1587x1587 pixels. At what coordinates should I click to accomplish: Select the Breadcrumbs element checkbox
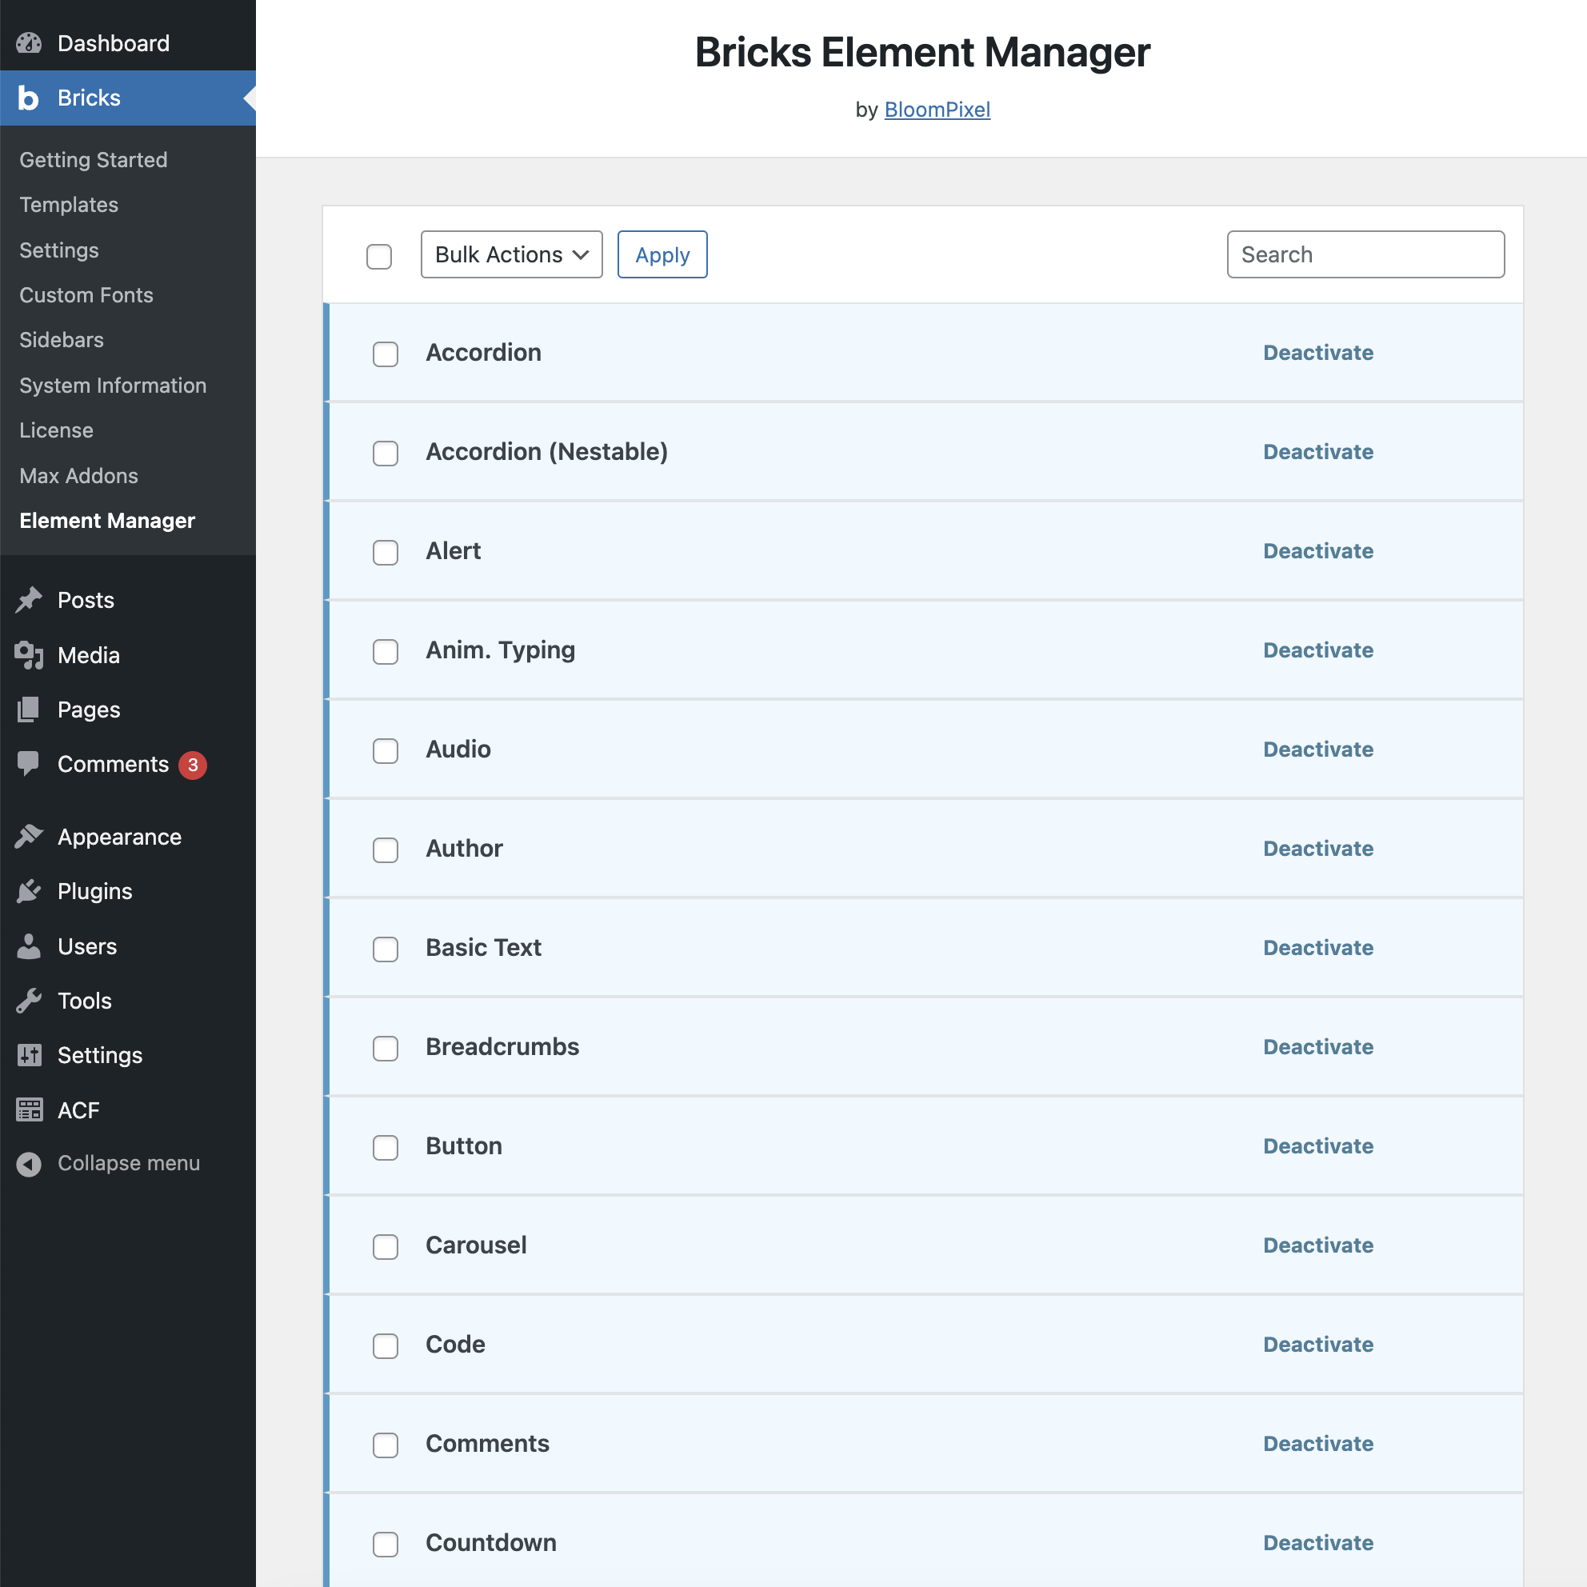tap(386, 1048)
